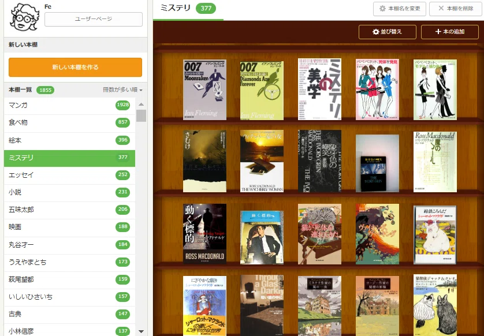Open ミステリ作家の嵐の一夜 book cover
The image size is (484, 336).
pyautogui.click(x=319, y=306)
